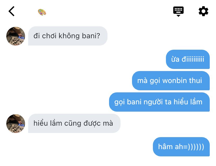Select the "ừa điiiiiiiii" blue message
216x166 pixels.
tap(188, 59)
